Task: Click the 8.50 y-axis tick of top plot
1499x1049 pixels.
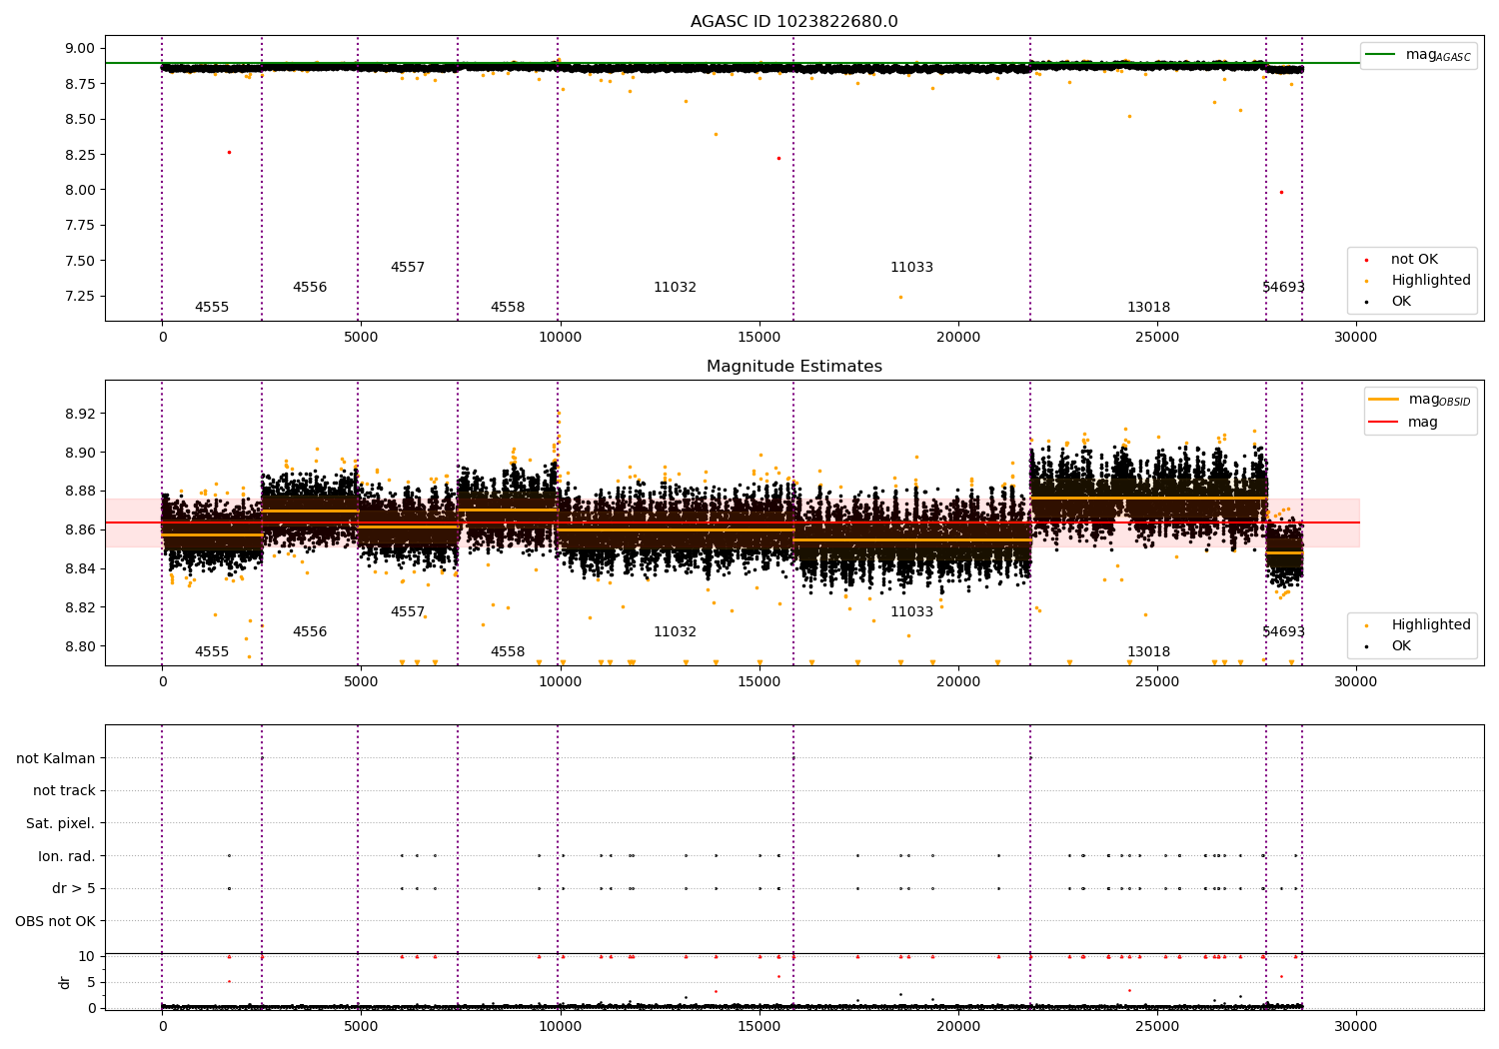Action: tap(81, 119)
